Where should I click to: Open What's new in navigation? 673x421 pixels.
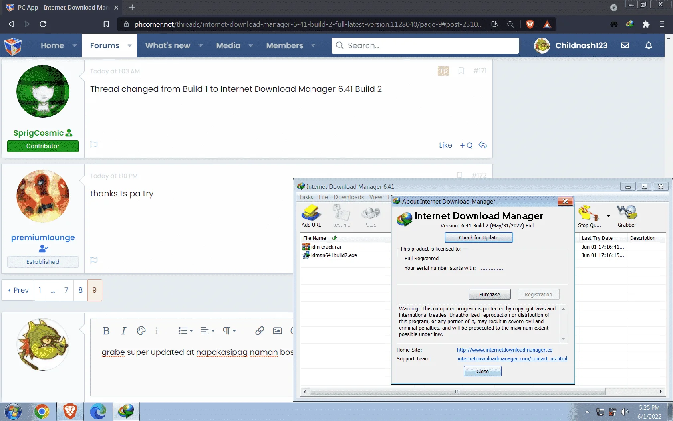(x=168, y=45)
